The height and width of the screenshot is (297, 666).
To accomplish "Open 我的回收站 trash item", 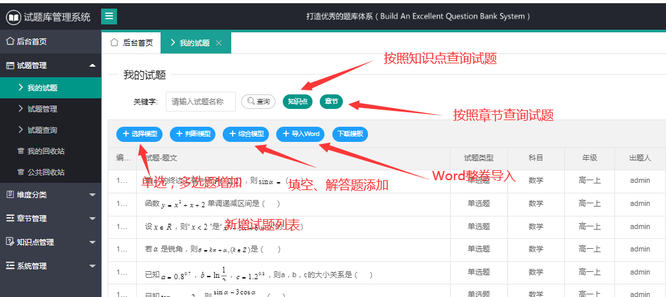I will 45,151.
